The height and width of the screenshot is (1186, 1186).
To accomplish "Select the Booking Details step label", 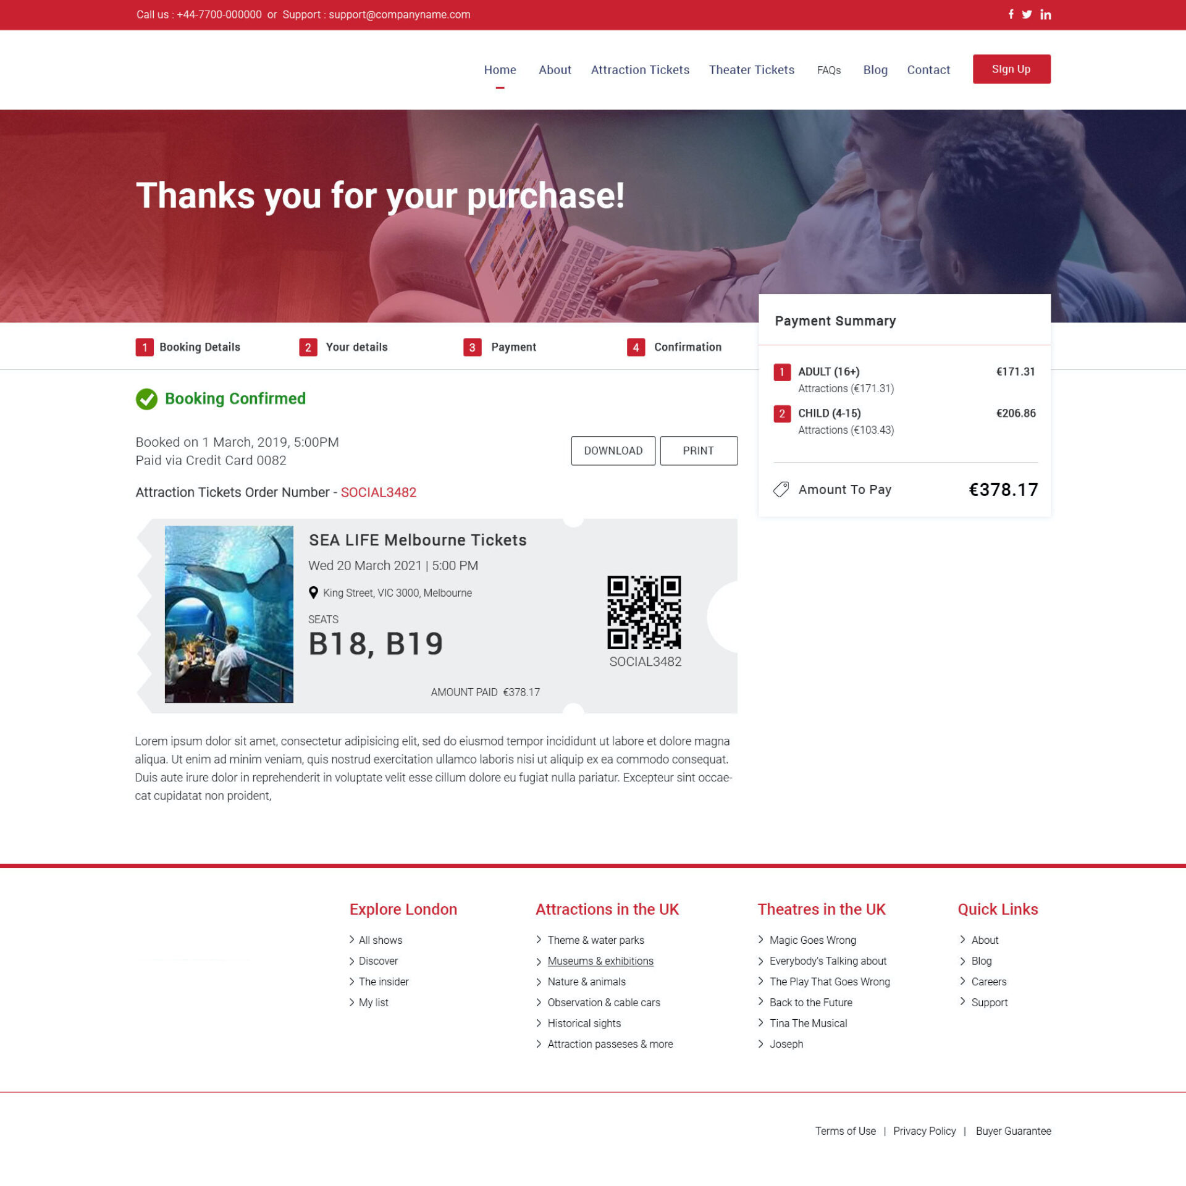I will [200, 347].
